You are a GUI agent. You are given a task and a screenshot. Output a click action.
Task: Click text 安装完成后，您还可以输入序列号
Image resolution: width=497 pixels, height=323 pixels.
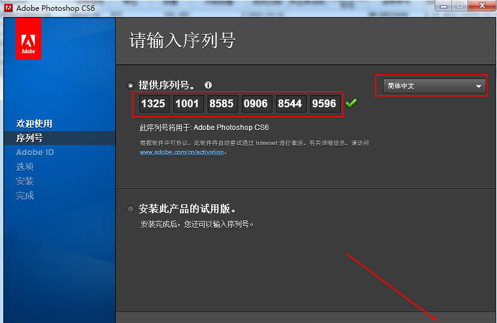point(196,225)
